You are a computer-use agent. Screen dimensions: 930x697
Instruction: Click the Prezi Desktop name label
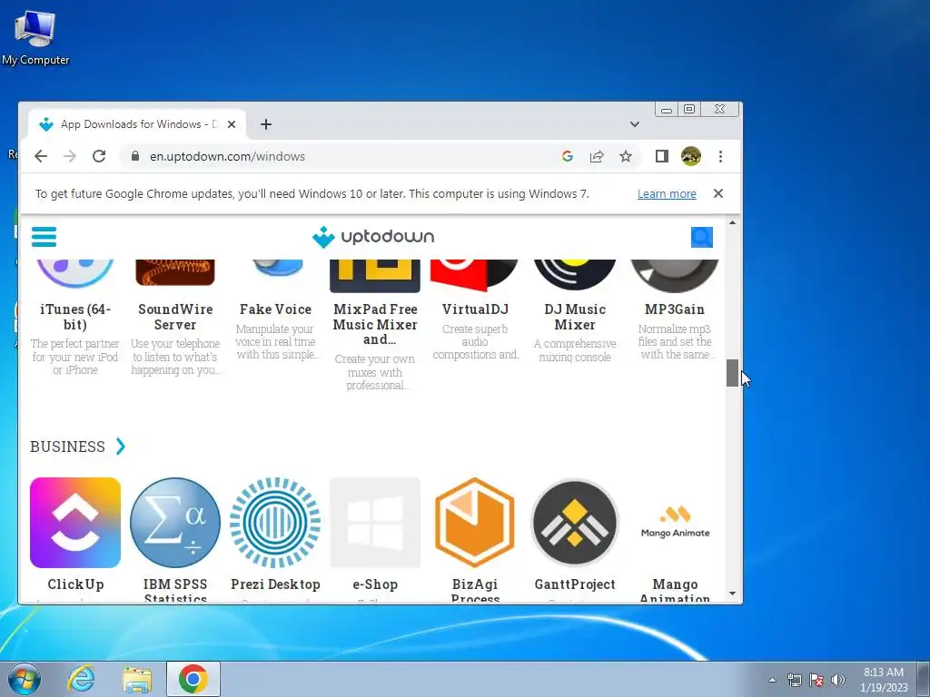click(x=275, y=584)
